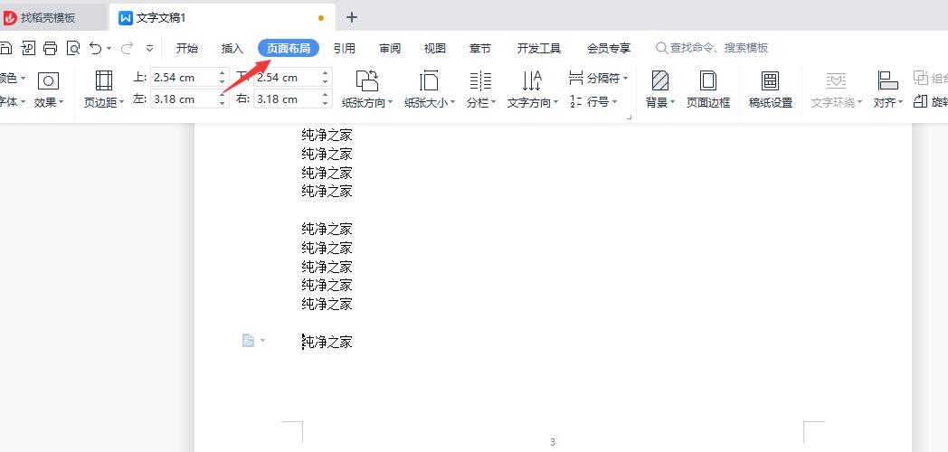Screen dimensions: 948x452
Task: Expand paragraph layout icon dropdown arrow
Action: pos(262,341)
